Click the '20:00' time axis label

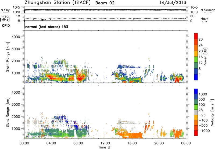[159, 143]
